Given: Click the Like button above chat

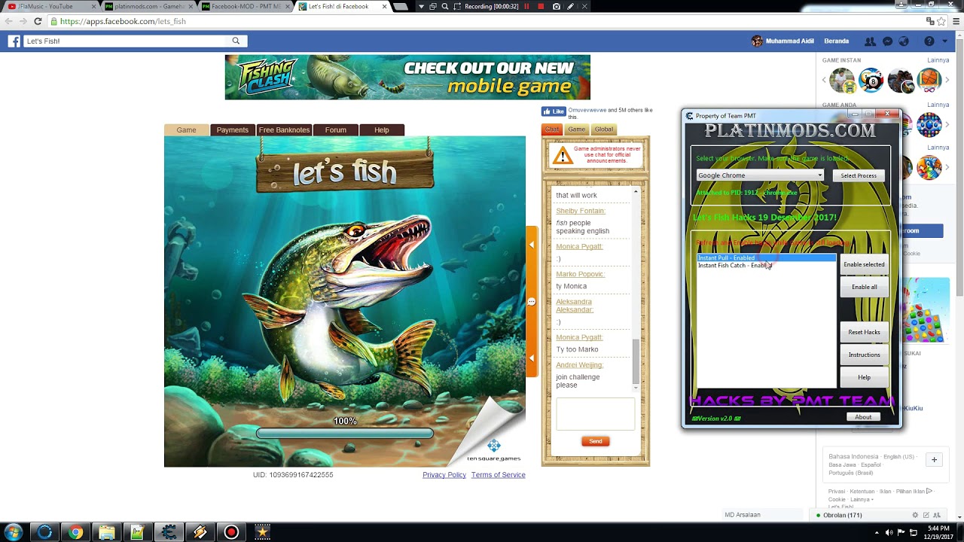Looking at the screenshot, I should [554, 111].
